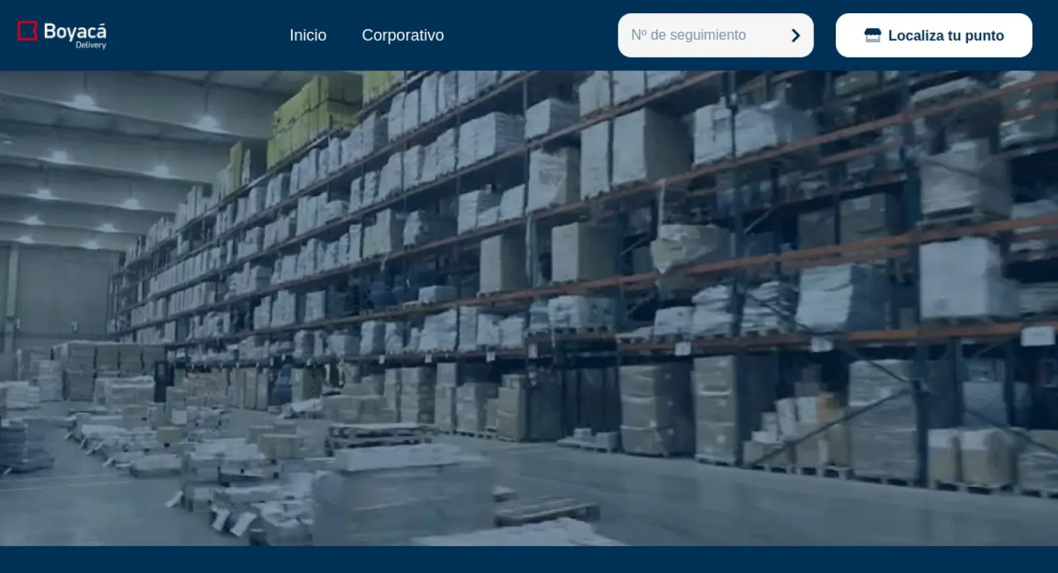The height and width of the screenshot is (573, 1058).
Task: Click empty navy header space beside Corporativo
Action: [529, 35]
